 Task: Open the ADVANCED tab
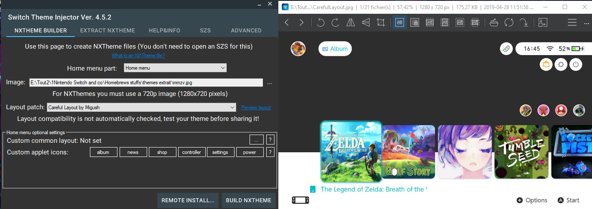pos(246,31)
